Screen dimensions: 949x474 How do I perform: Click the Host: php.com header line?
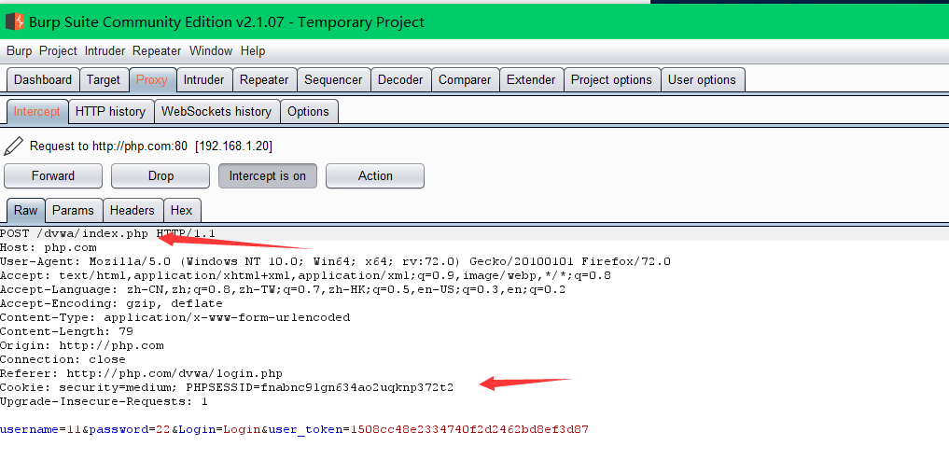click(49, 247)
